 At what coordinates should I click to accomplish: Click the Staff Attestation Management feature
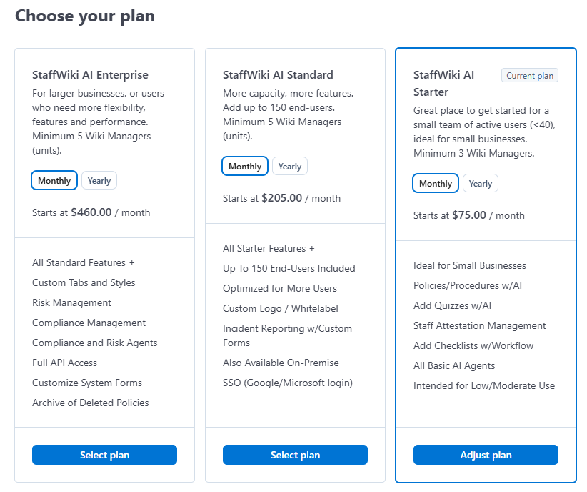click(x=480, y=326)
